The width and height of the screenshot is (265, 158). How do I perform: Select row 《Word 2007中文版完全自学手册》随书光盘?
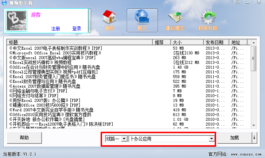coord(128,110)
